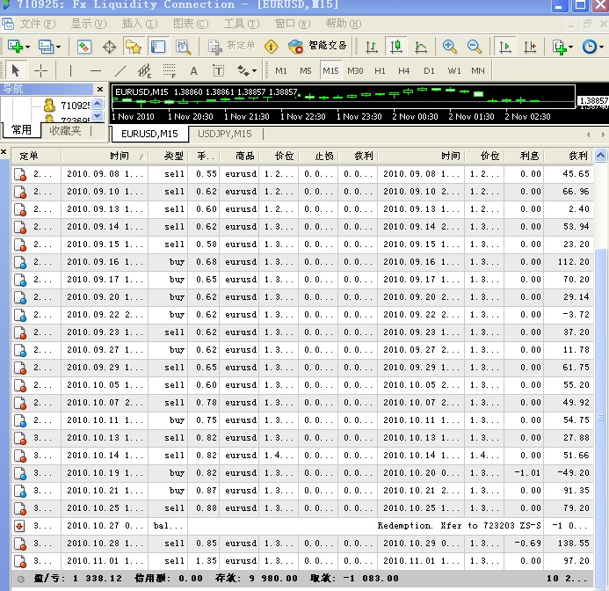This screenshot has width=609, height=591.
Task: Expand the new chart dropdown arrow
Action: [28, 47]
